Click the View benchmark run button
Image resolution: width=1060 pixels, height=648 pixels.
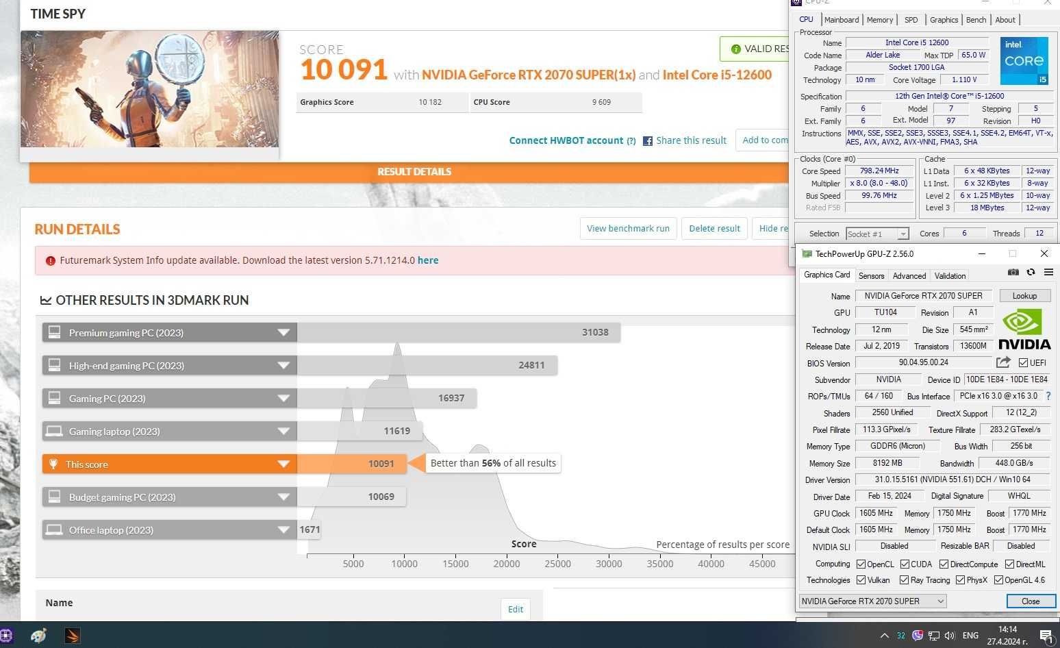pos(628,229)
